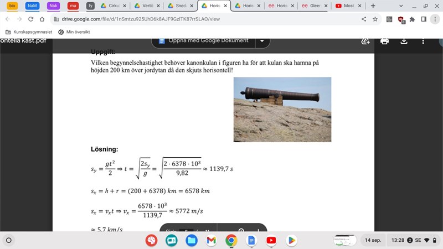Open dropdown next to Öppna med Google Dokument
This screenshot has width=443, height=249.
(262, 41)
